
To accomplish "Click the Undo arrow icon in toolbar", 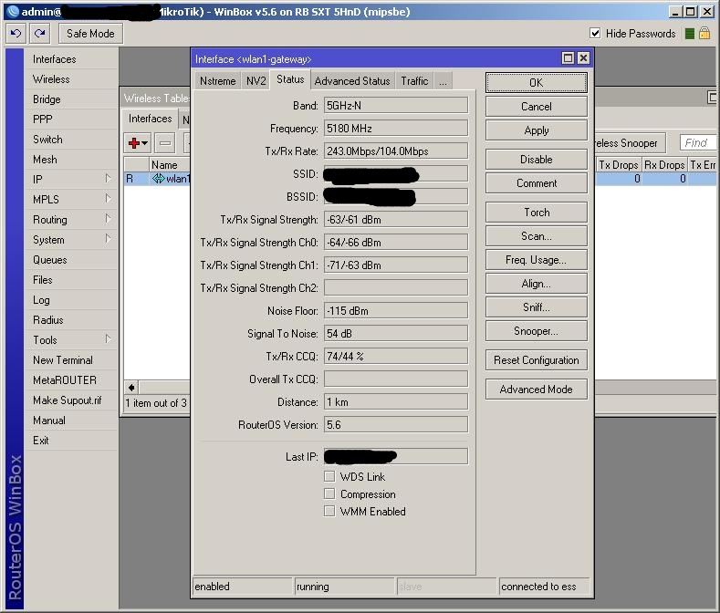I will [16, 34].
